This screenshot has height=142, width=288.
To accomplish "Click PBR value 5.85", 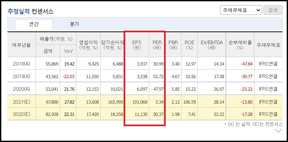I will pyautogui.click(x=175, y=89).
